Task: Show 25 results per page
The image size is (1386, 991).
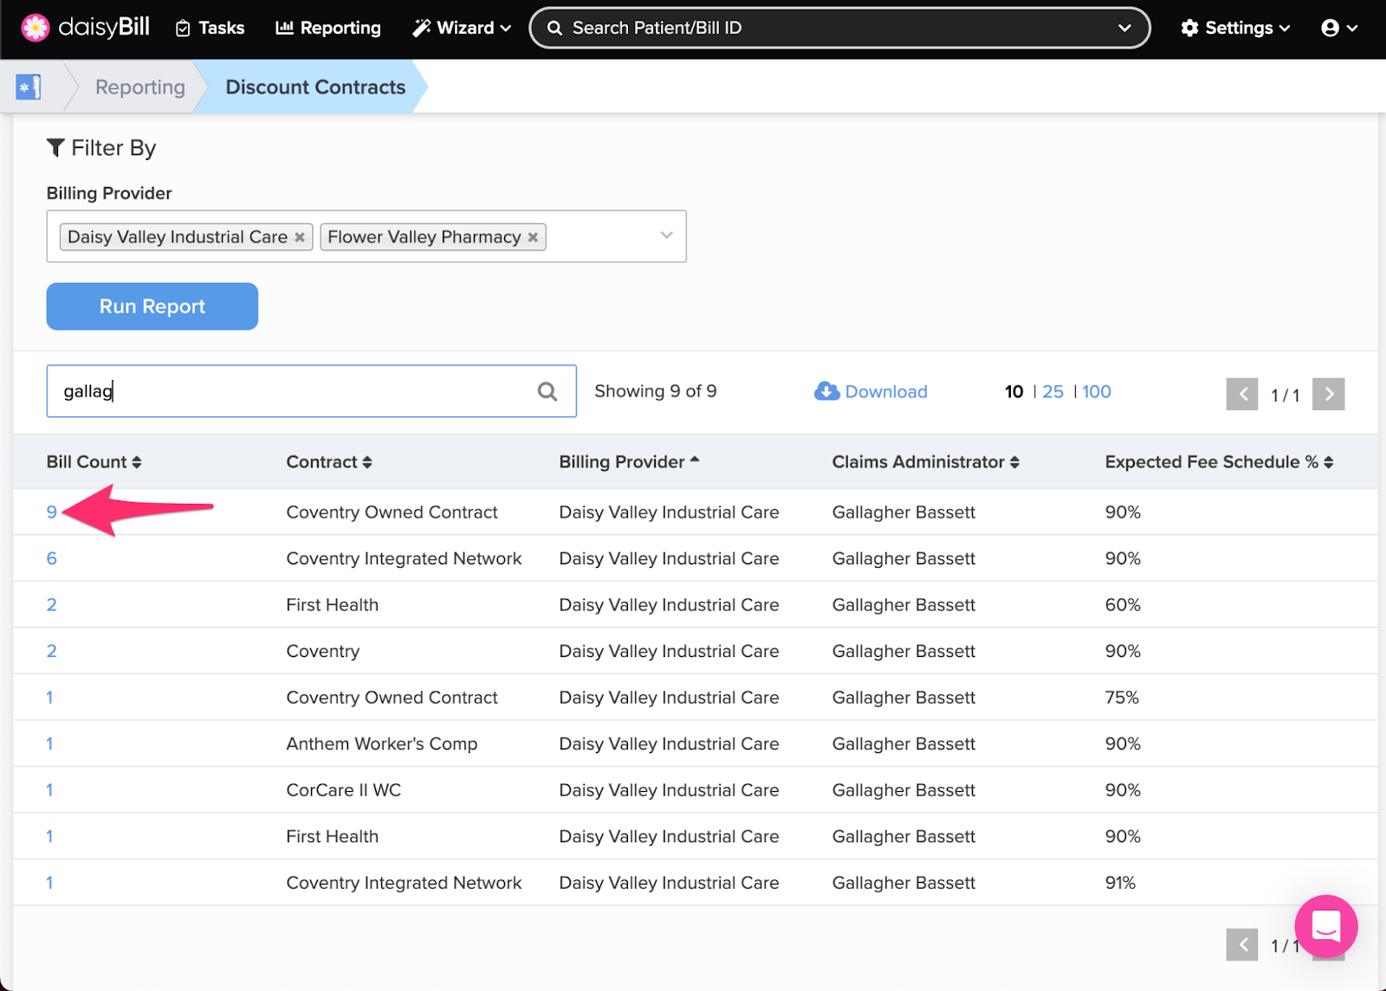Action: point(1052,391)
